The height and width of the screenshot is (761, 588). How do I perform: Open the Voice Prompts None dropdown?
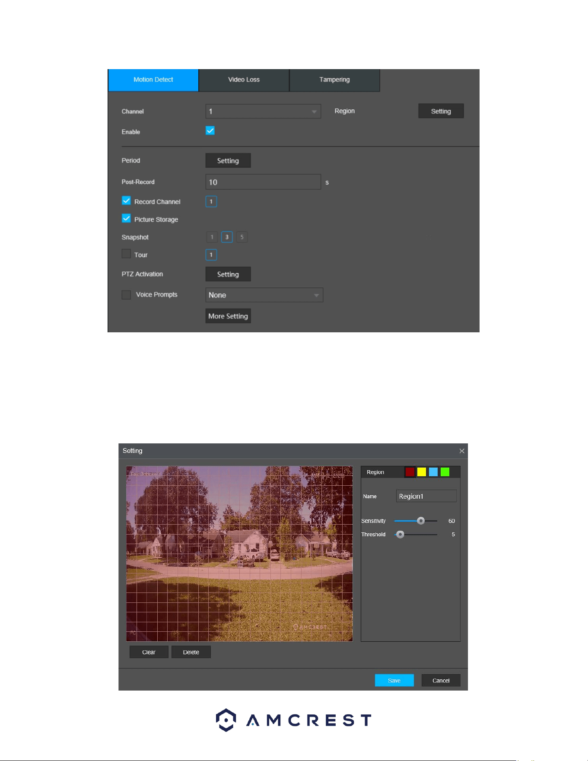(264, 295)
